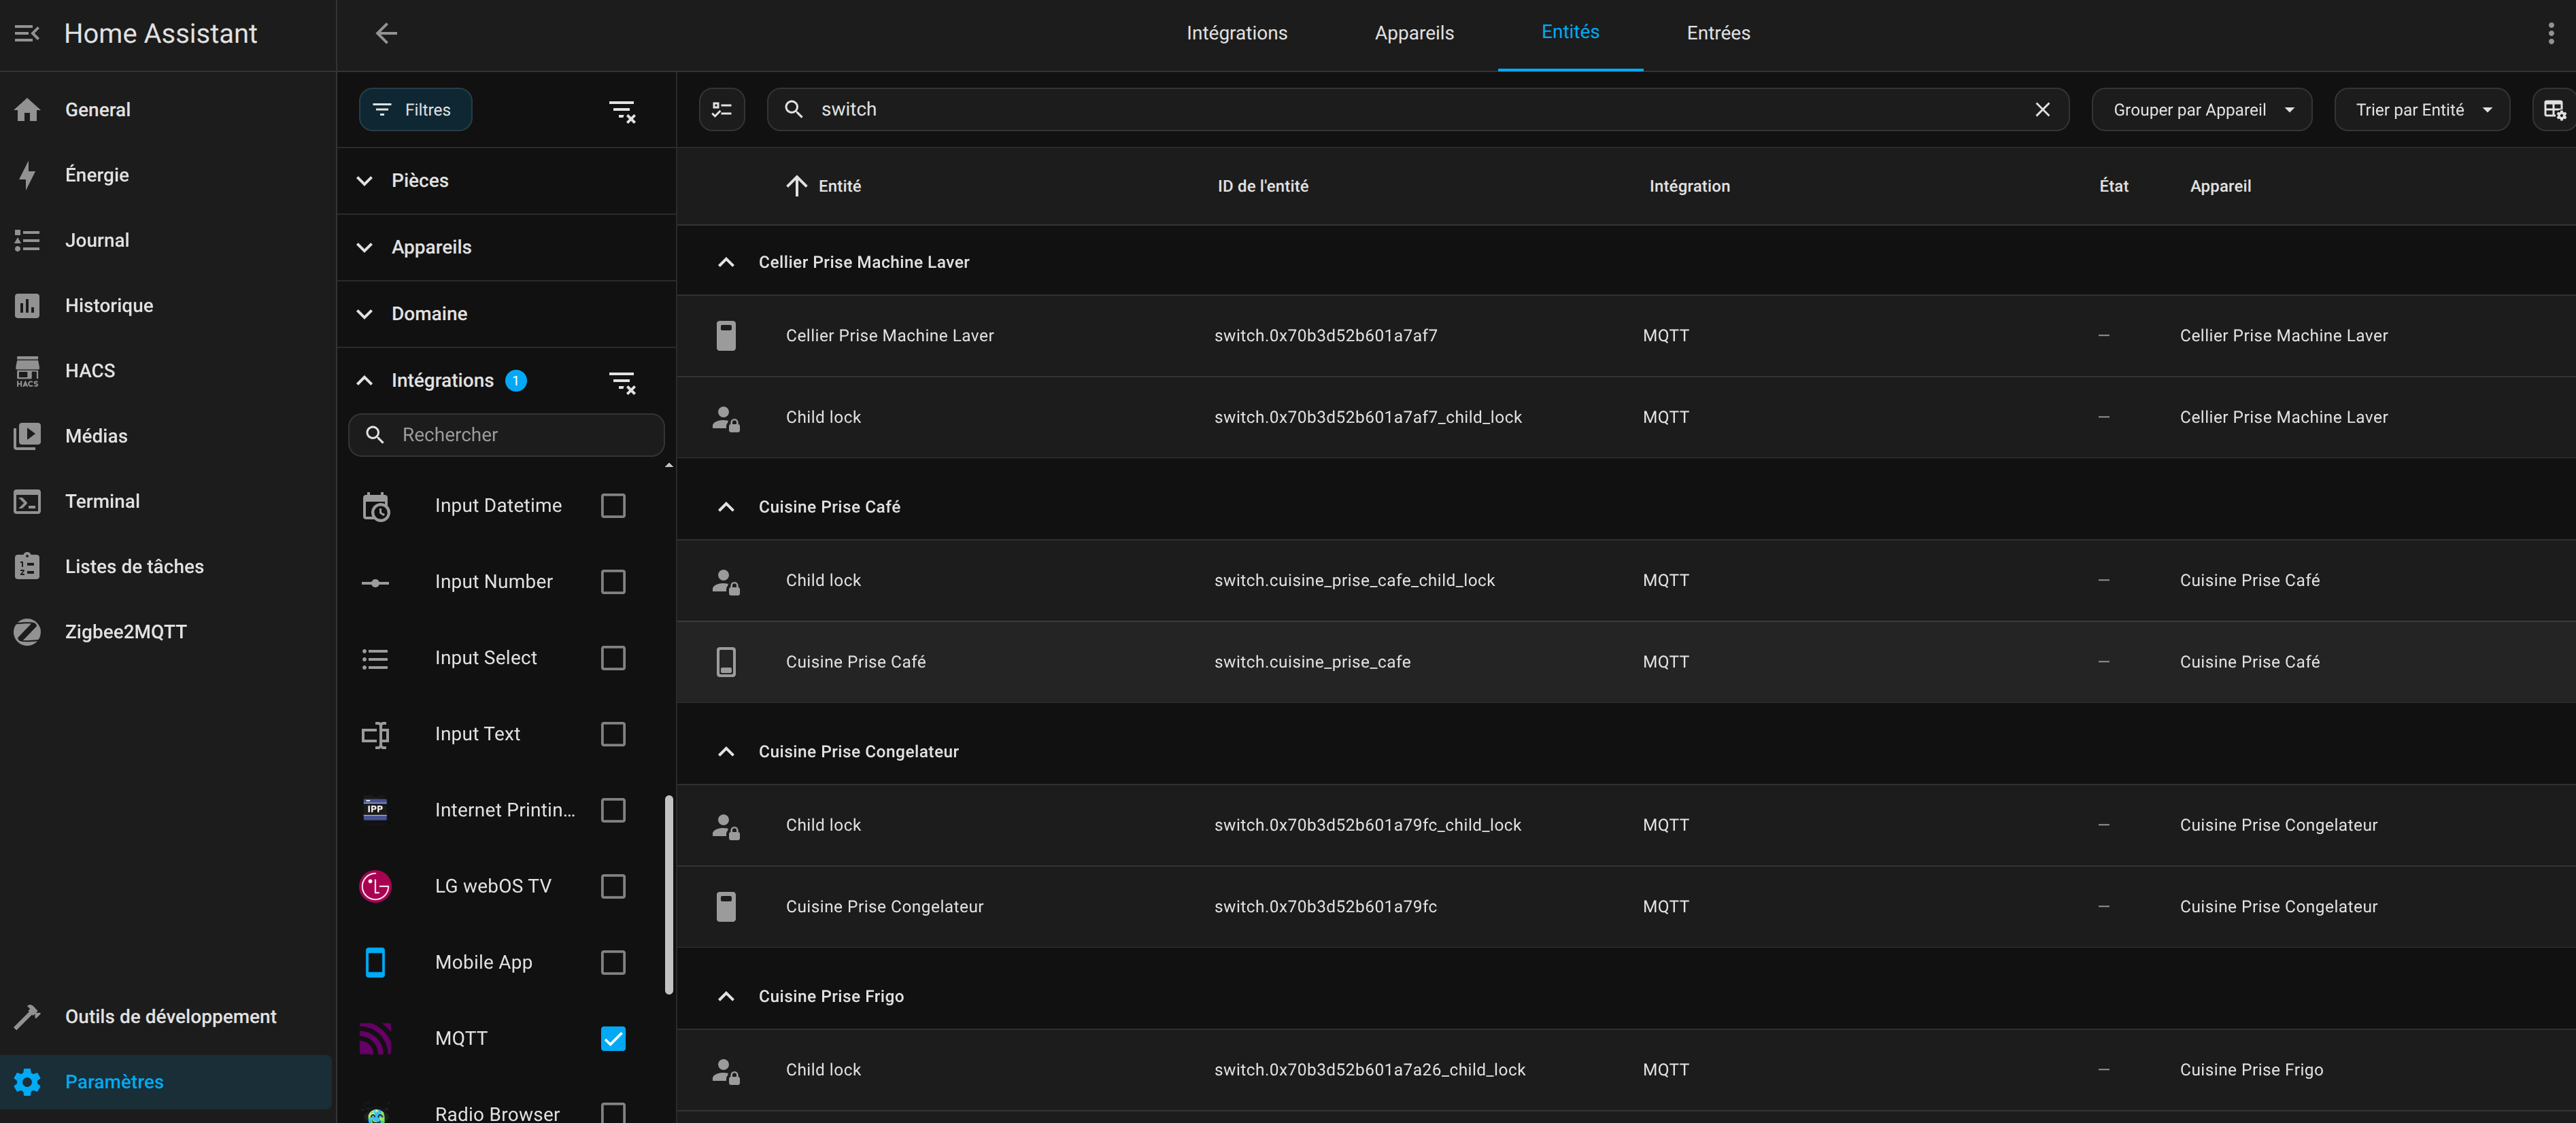Check the Input Datetime filter
This screenshot has width=2576, height=1123.
(613, 506)
